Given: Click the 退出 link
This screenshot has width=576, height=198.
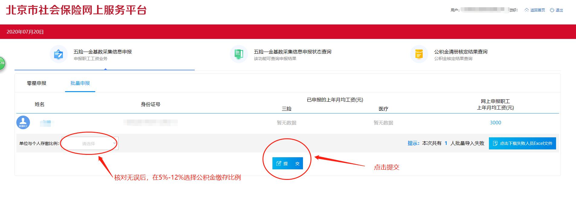Looking at the screenshot, I should 559,10.
